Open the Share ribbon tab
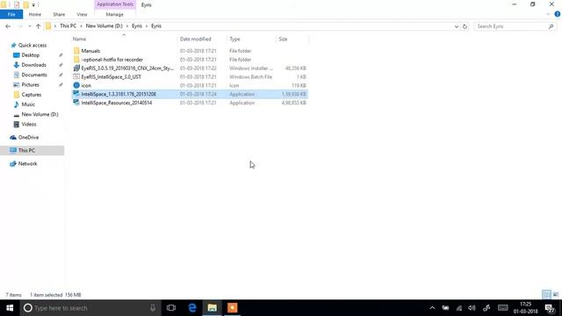The image size is (562, 316). (x=59, y=14)
